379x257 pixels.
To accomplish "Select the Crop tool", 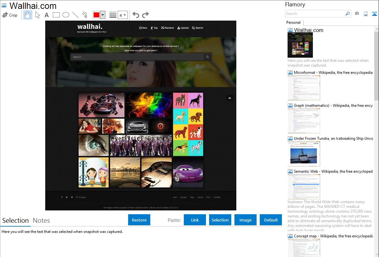I will [x=10, y=15].
